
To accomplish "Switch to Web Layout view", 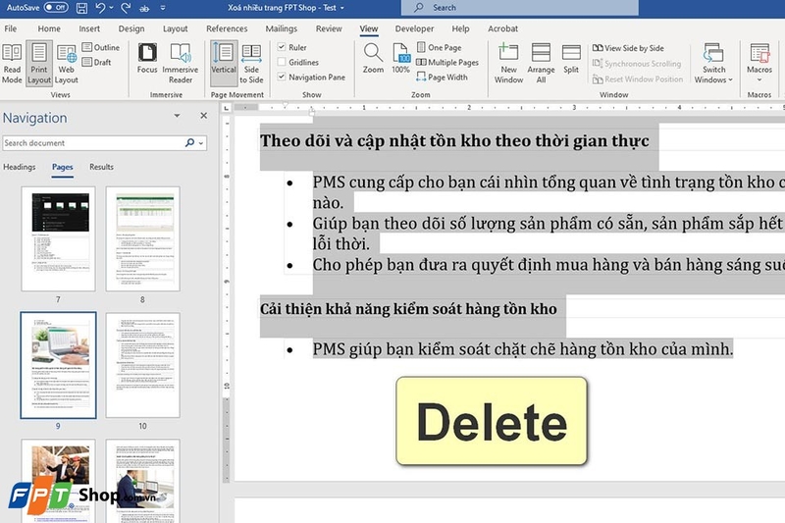I will coord(66,64).
